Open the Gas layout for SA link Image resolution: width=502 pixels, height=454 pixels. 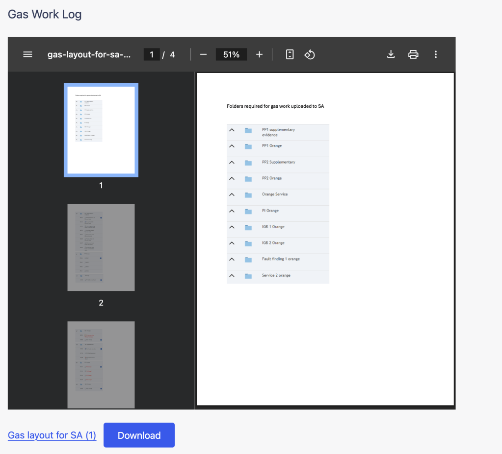tap(52, 435)
